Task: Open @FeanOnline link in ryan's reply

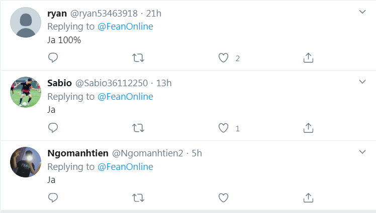Action: point(125,27)
